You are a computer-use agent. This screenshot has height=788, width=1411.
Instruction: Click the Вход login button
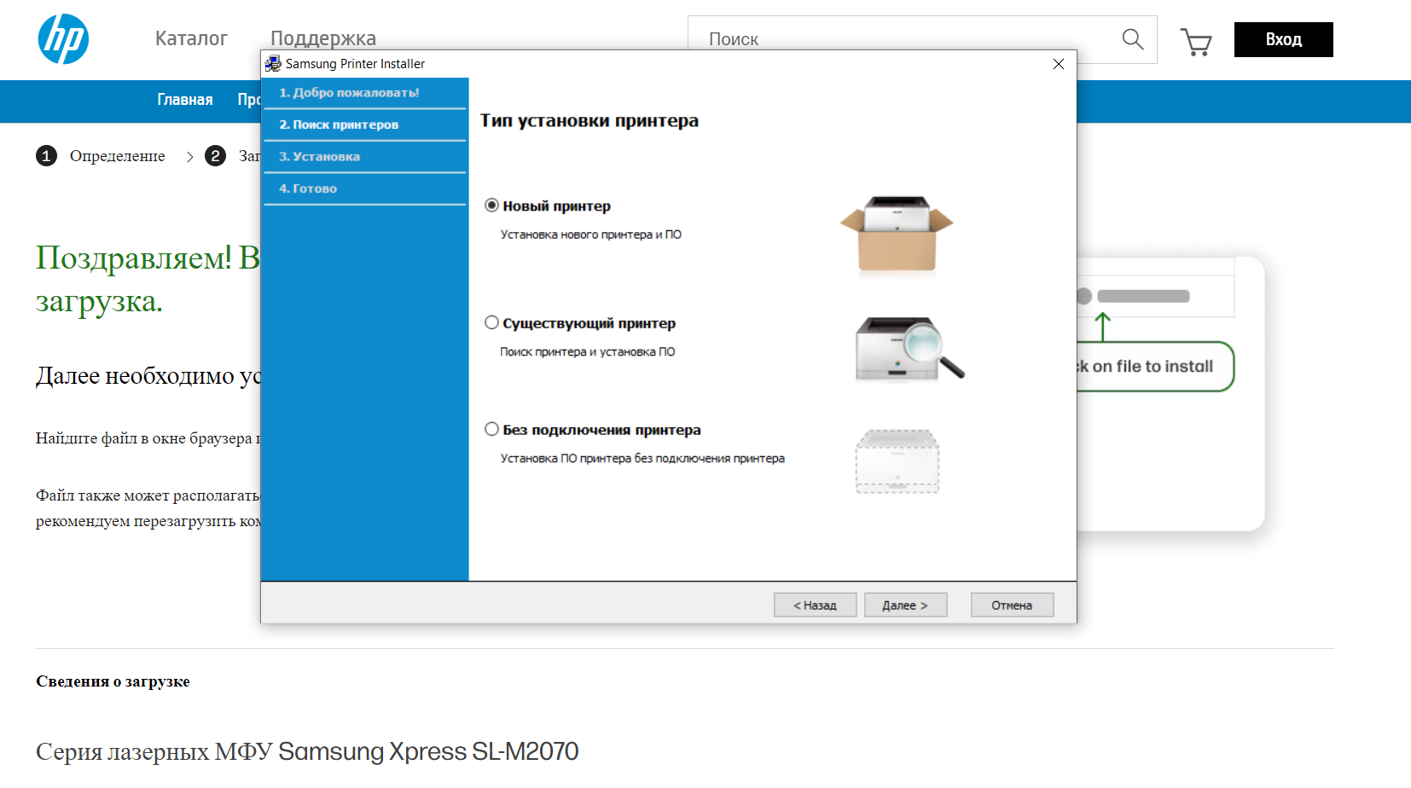point(1283,40)
